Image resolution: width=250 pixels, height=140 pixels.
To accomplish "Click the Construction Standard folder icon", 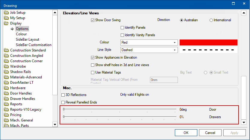I will coord(6,50).
